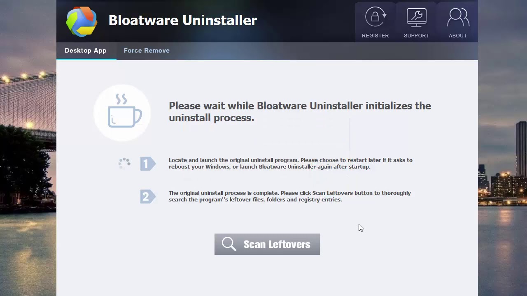Click the Bloatware Uninstaller title text
The image size is (527, 296).
[183, 21]
